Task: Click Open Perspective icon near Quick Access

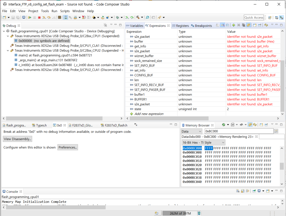Action: [270, 18]
